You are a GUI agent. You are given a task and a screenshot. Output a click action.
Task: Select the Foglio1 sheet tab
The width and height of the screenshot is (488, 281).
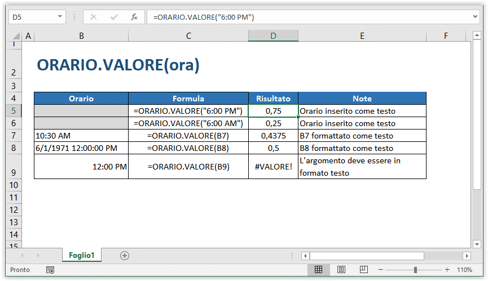[82, 255]
